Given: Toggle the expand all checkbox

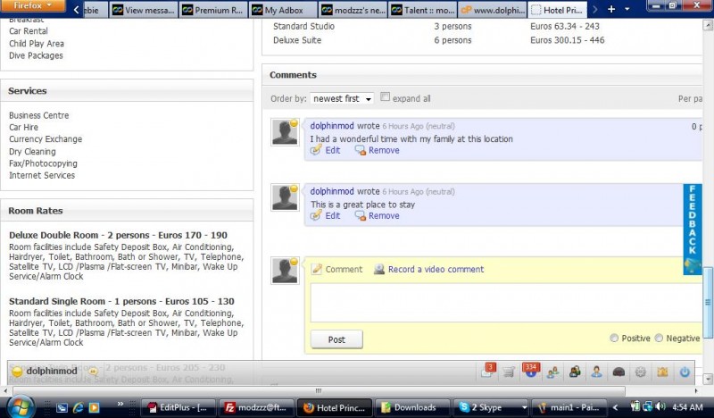Looking at the screenshot, I should pos(385,96).
